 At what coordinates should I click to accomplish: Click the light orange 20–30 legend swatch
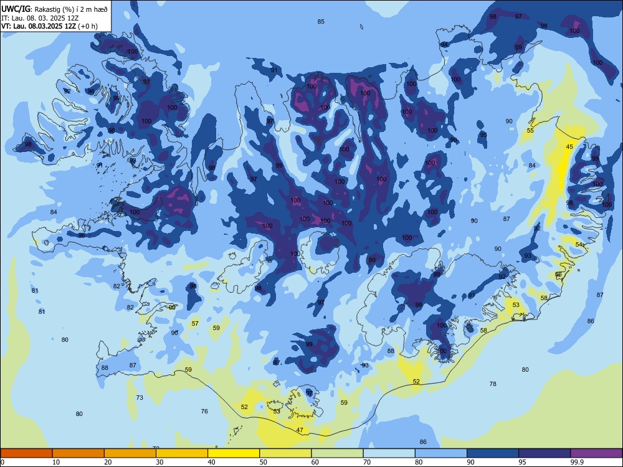click(130, 453)
